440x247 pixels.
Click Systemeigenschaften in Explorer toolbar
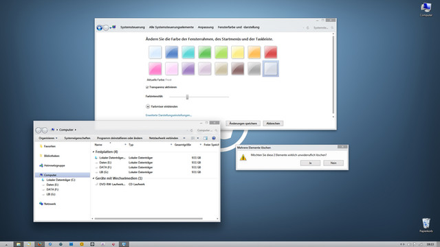pos(77,138)
